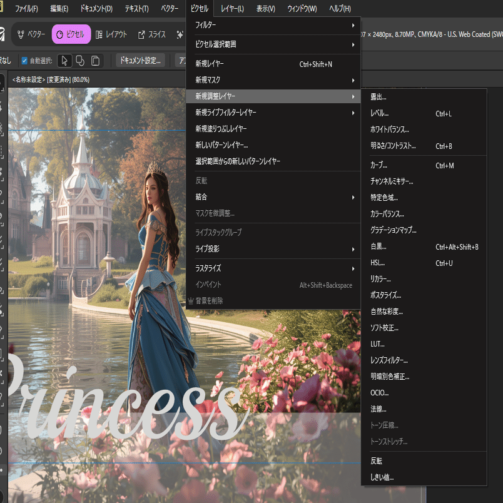Image resolution: width=503 pixels, height=503 pixels.
Task: Click the arrow pointer selection icon
Action: (x=64, y=61)
